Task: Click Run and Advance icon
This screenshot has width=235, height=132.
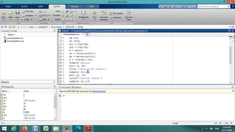Action: point(104,12)
